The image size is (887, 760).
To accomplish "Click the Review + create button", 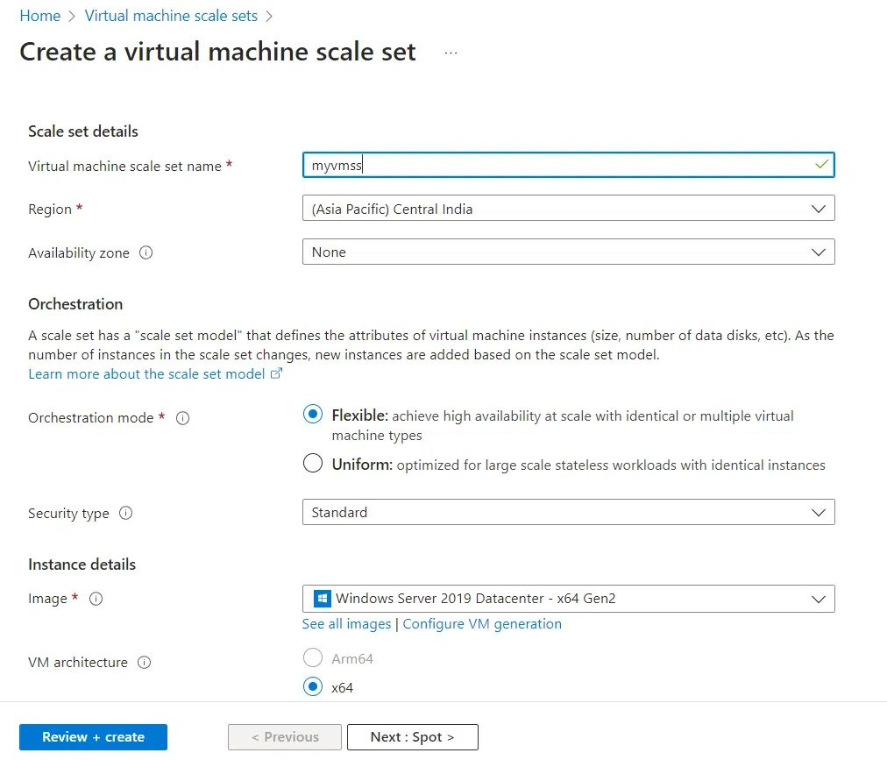I will pos(93,737).
